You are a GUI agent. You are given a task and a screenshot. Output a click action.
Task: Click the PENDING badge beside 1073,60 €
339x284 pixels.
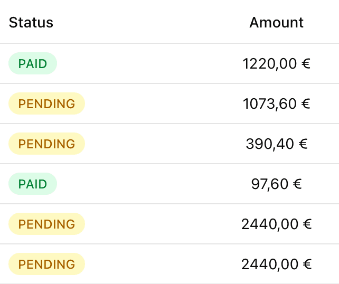click(x=46, y=104)
